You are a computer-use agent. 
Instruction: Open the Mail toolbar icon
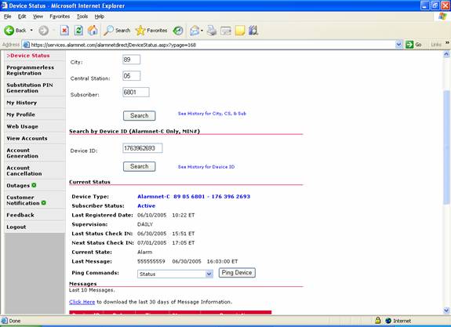[x=195, y=31]
